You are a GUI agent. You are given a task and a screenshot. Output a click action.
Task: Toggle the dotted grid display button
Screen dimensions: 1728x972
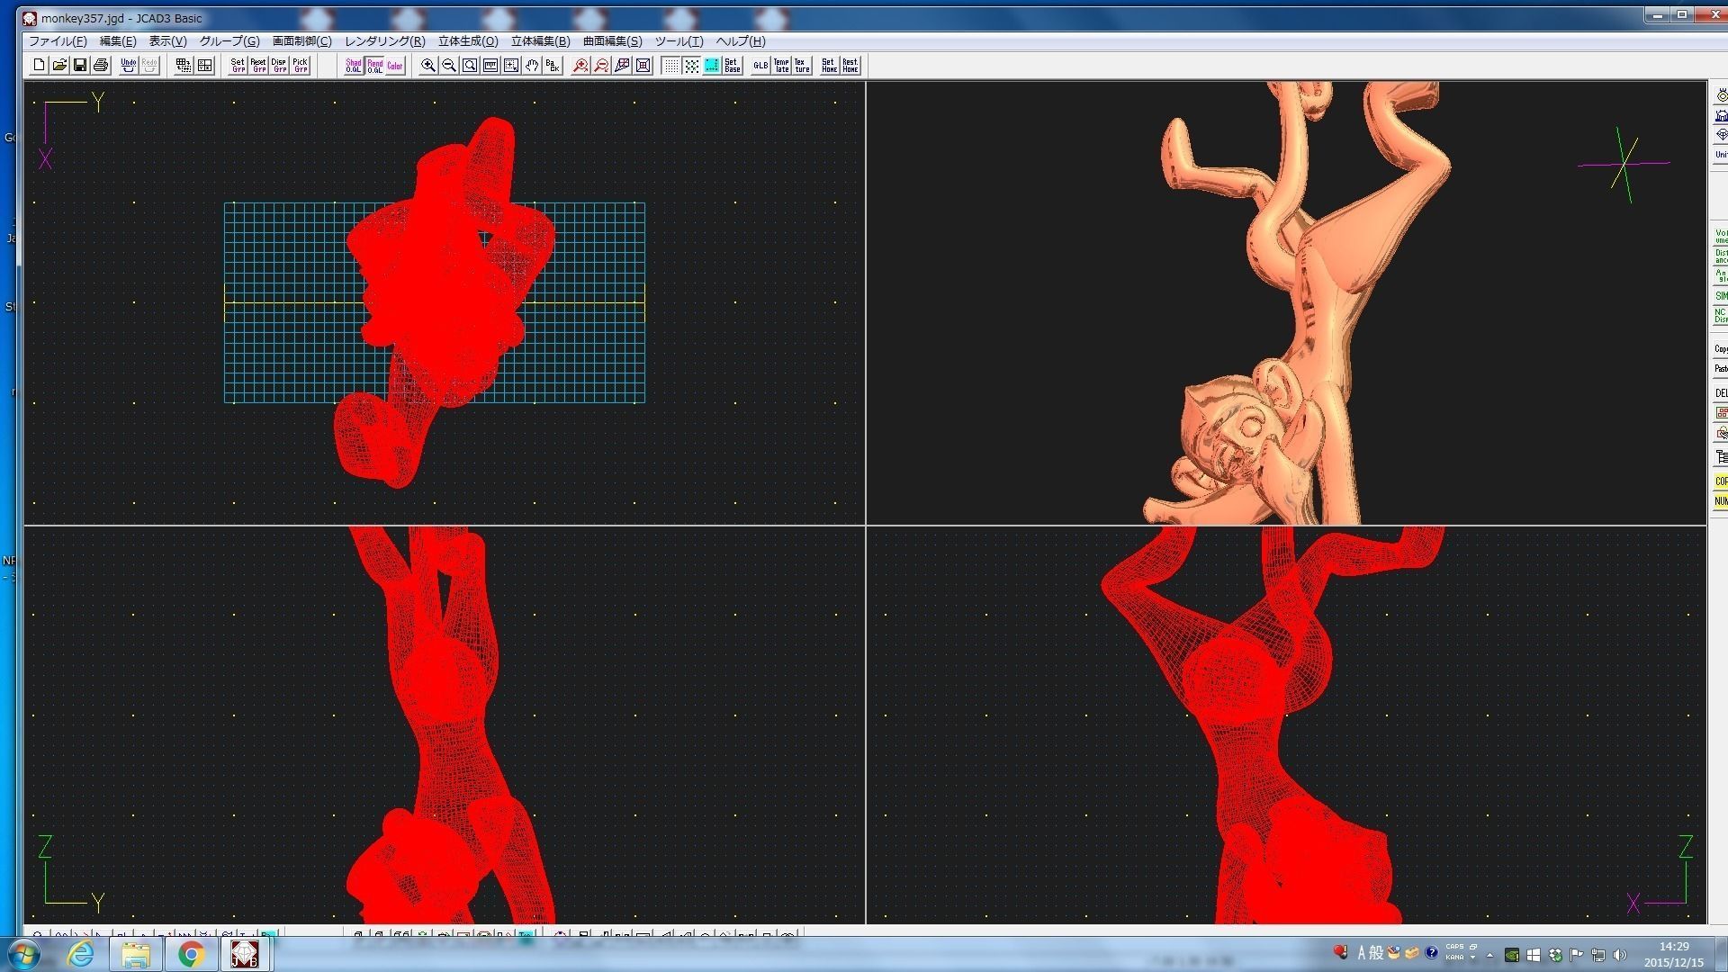click(x=670, y=66)
